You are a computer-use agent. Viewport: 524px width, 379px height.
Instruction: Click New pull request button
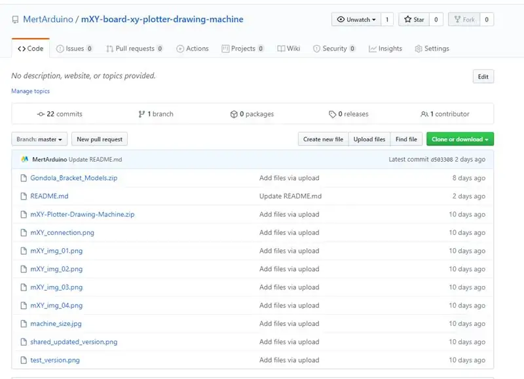(x=100, y=139)
